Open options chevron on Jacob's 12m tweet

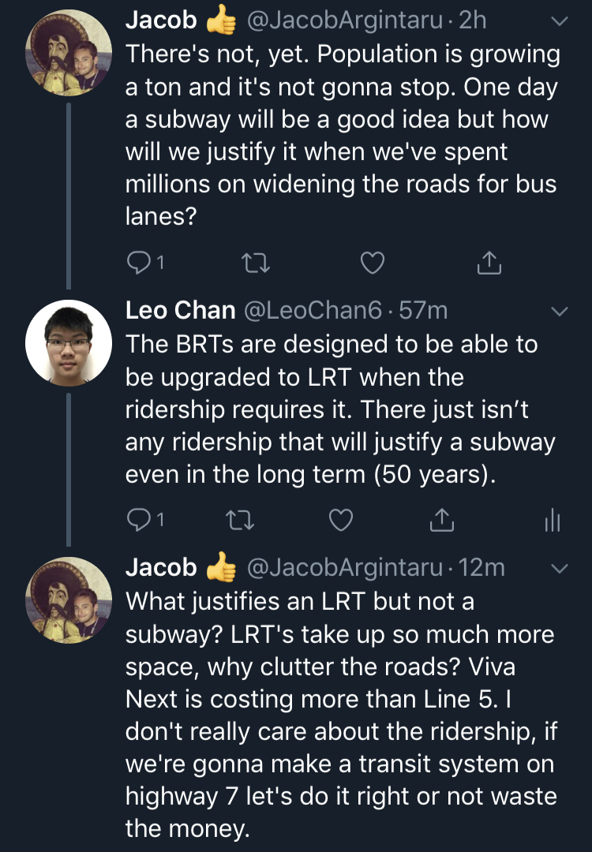coord(558,569)
